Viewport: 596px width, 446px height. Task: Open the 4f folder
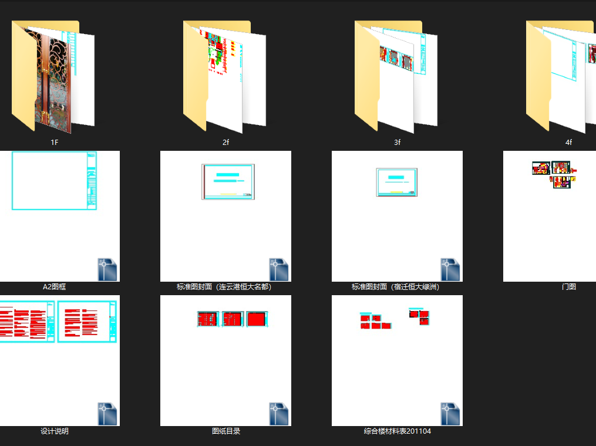tap(561, 77)
